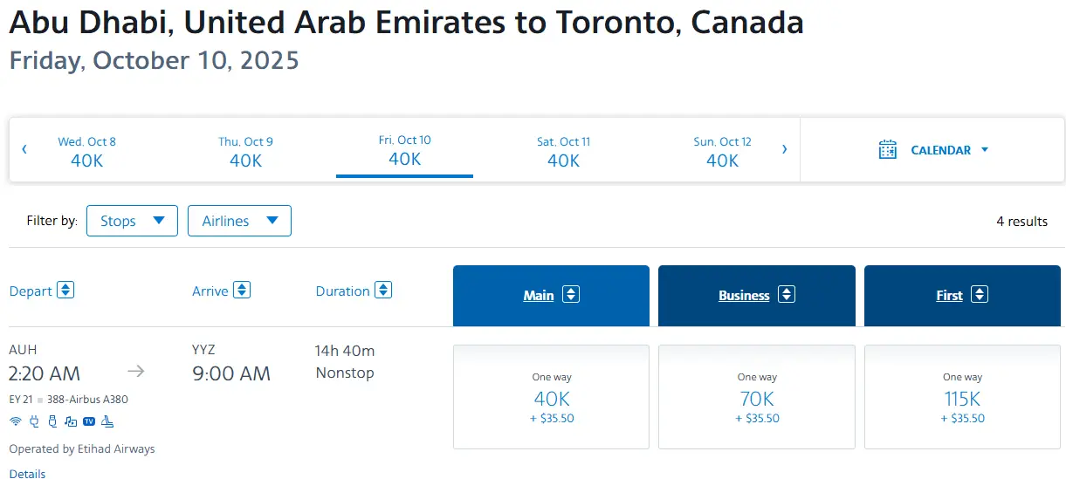Image resolution: width=1066 pixels, height=479 pixels.
Task: Click the live TV amenity icon
Action: click(x=89, y=421)
